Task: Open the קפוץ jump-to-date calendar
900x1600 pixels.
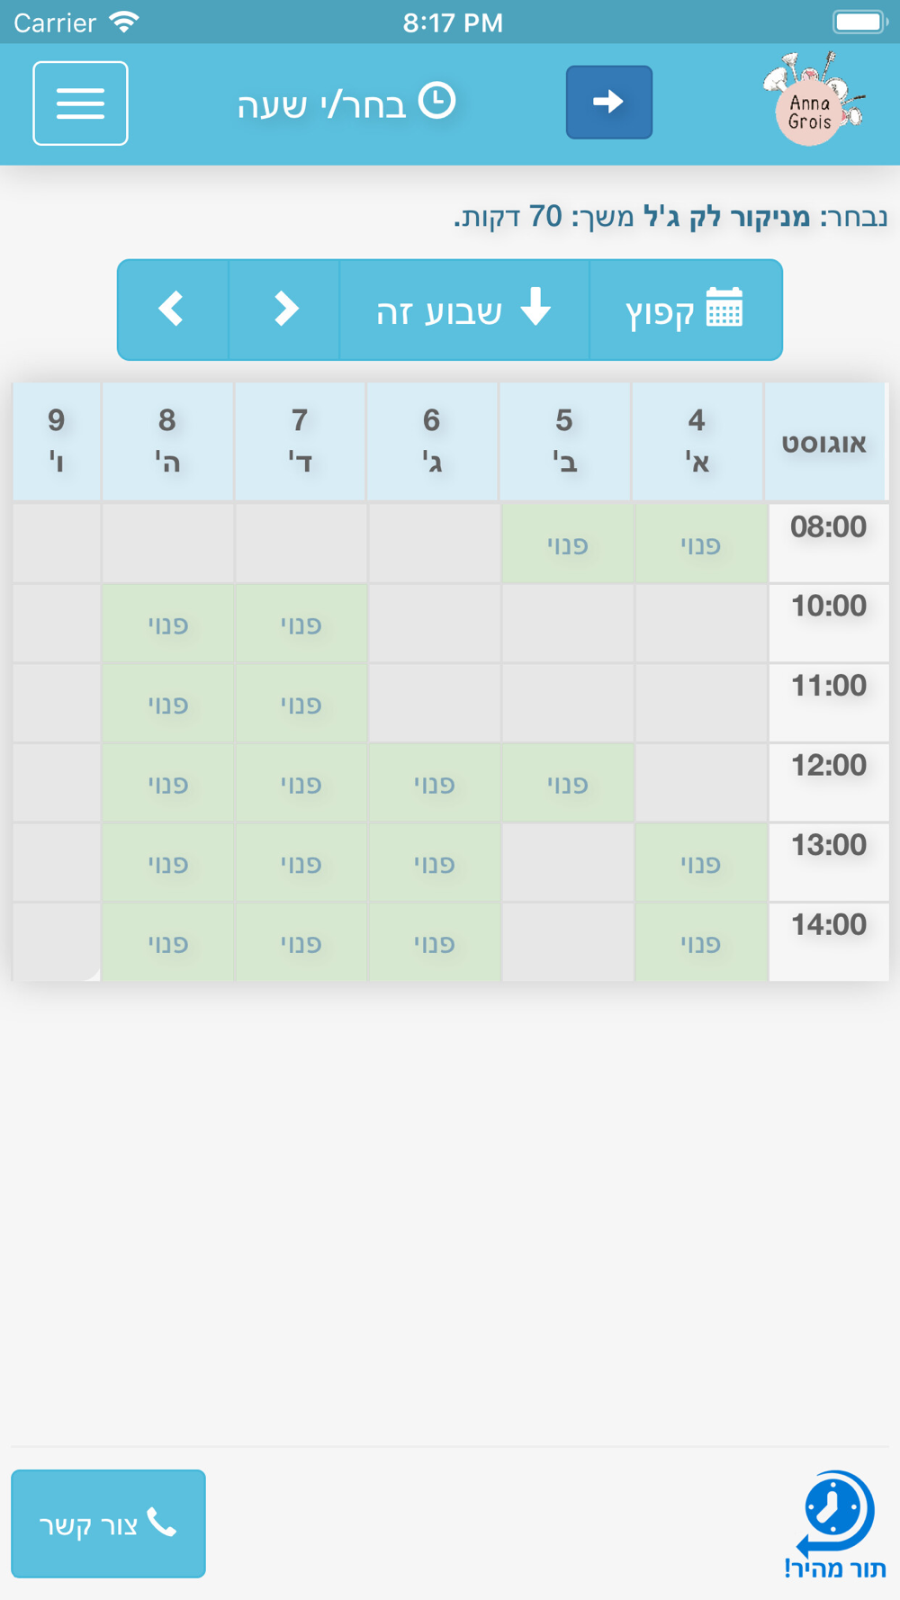Action: tap(685, 310)
